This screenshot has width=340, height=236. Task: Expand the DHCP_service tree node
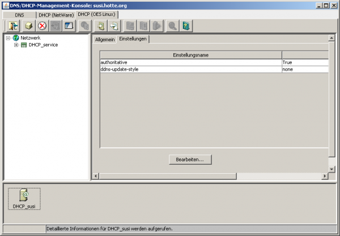(16, 45)
